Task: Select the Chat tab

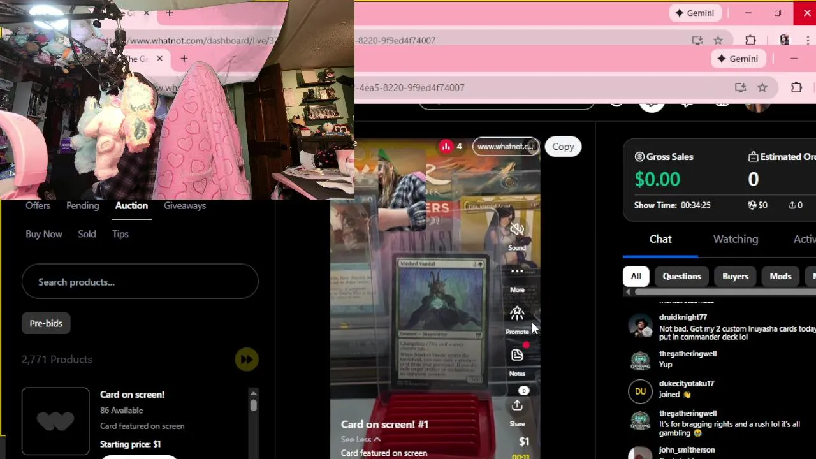Action: (x=660, y=239)
